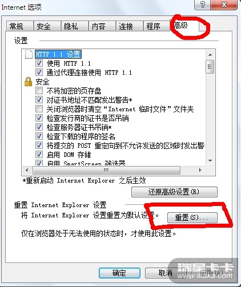Click the 安全 padlock icon
Image resolution: width=241 pixels, height=287 pixels.
[28, 82]
